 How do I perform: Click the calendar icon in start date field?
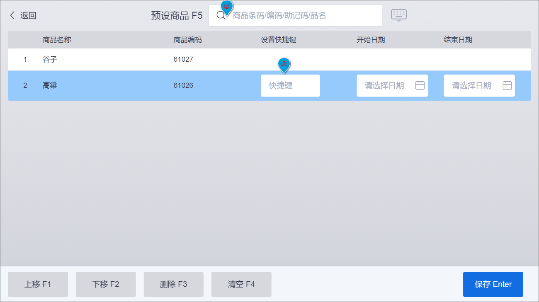tap(420, 85)
